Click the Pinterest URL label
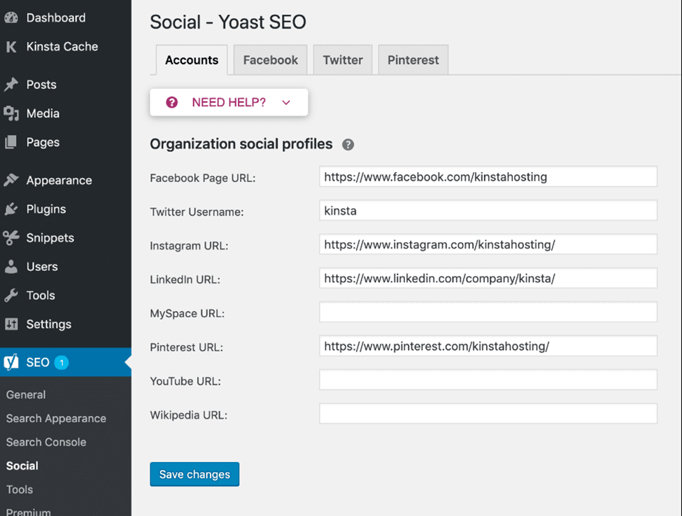This screenshot has height=516, width=682. 186,347
